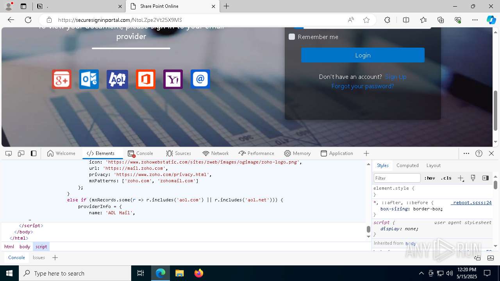Choose the AOL provider icon
The image size is (500, 281).
coord(117,79)
